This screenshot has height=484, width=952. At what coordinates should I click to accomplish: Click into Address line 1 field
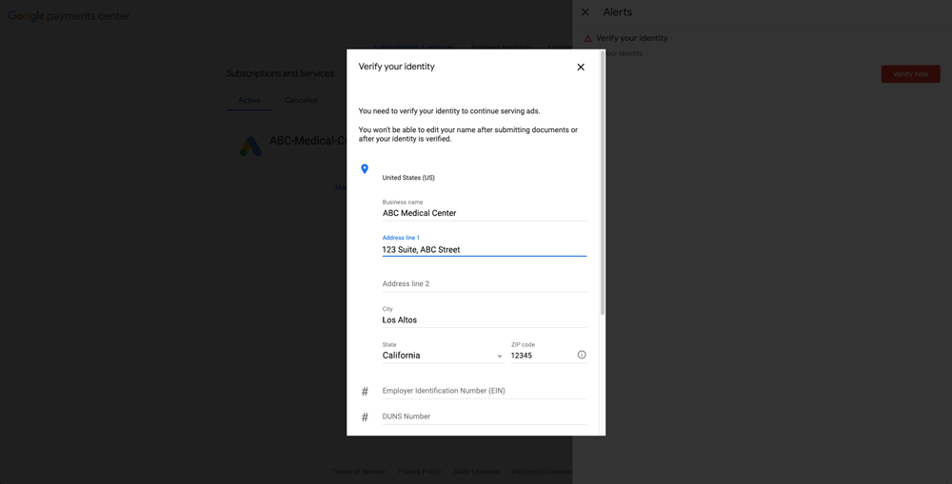tap(484, 249)
